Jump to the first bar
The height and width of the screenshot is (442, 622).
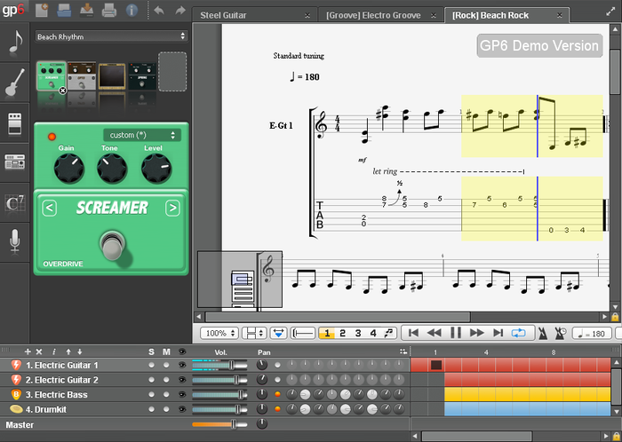click(x=413, y=333)
